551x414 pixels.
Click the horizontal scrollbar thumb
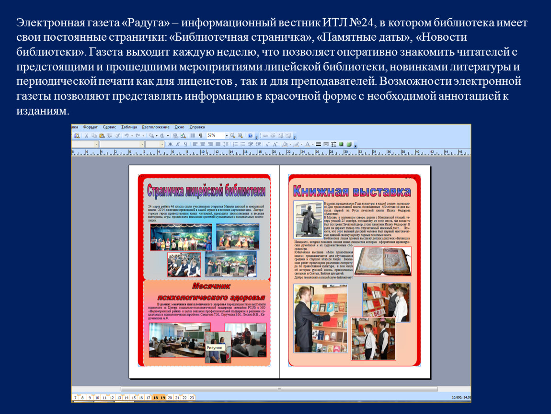[278, 389]
